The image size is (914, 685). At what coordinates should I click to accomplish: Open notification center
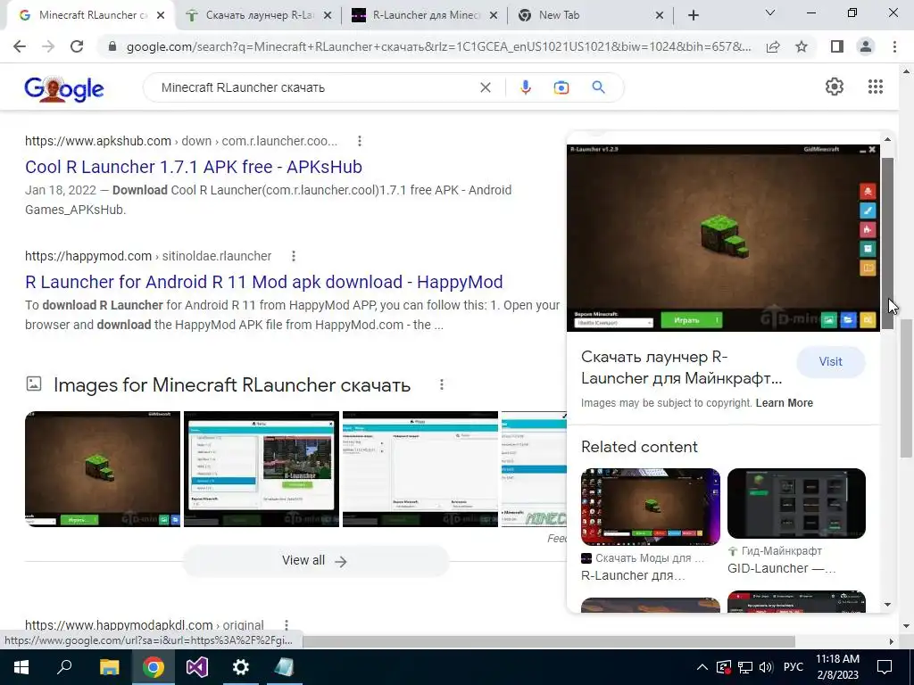pyautogui.click(x=885, y=667)
